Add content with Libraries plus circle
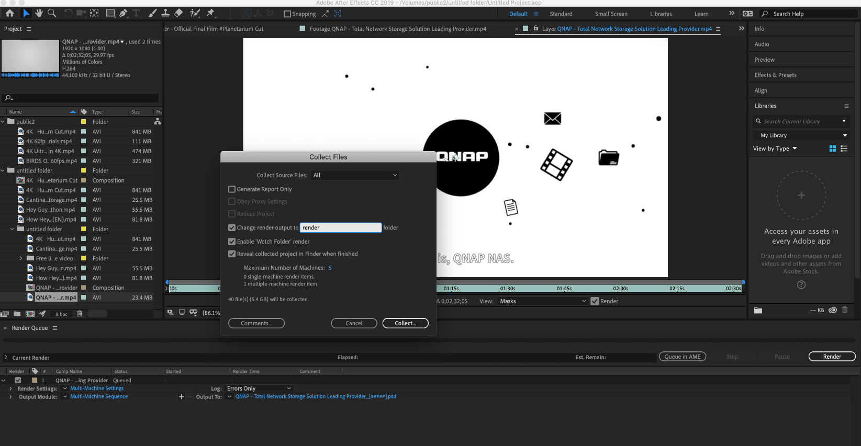Screen dimensions: 861x446 click(801, 195)
